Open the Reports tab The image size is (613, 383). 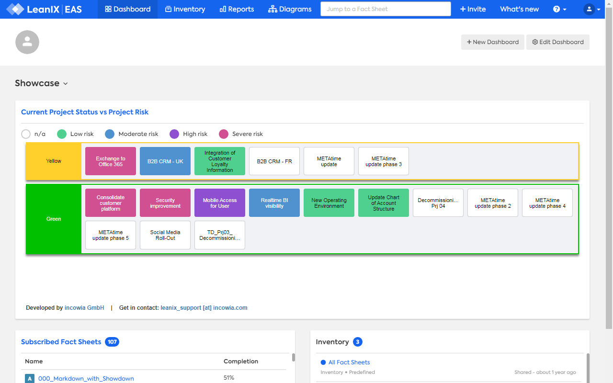237,9
